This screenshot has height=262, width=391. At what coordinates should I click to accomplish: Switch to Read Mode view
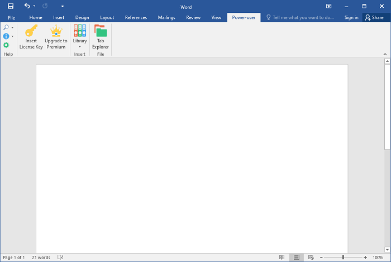click(x=282, y=258)
